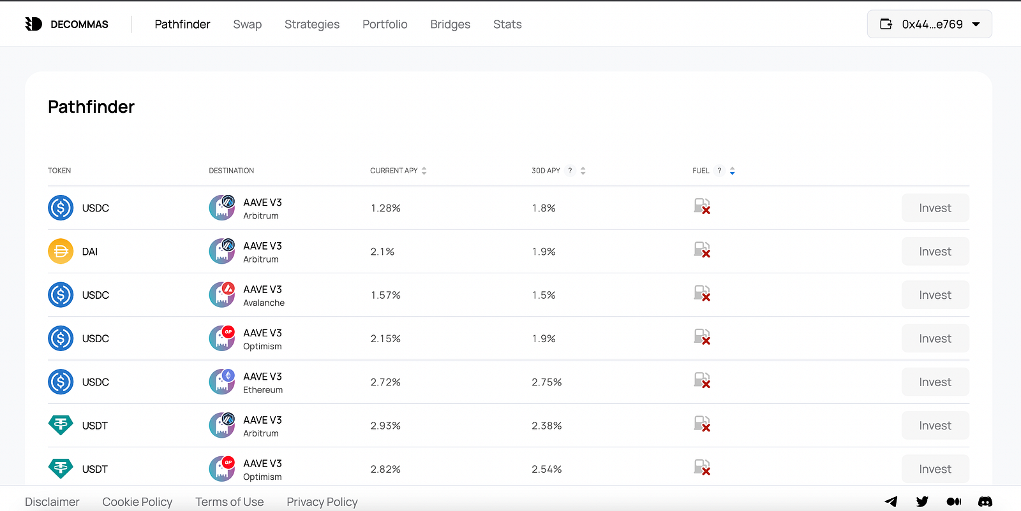Click the fuel unavailable icon in DAI row
Viewport: 1021px width, 511px height.
702,250
